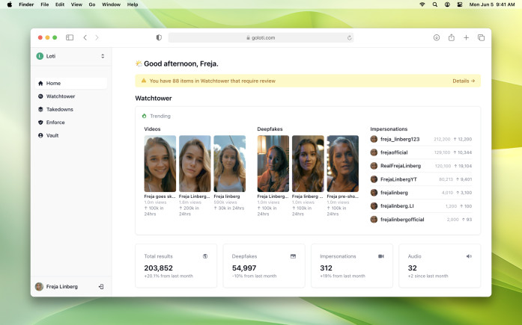Show Safari tab overview
522x325 pixels.
(x=481, y=37)
